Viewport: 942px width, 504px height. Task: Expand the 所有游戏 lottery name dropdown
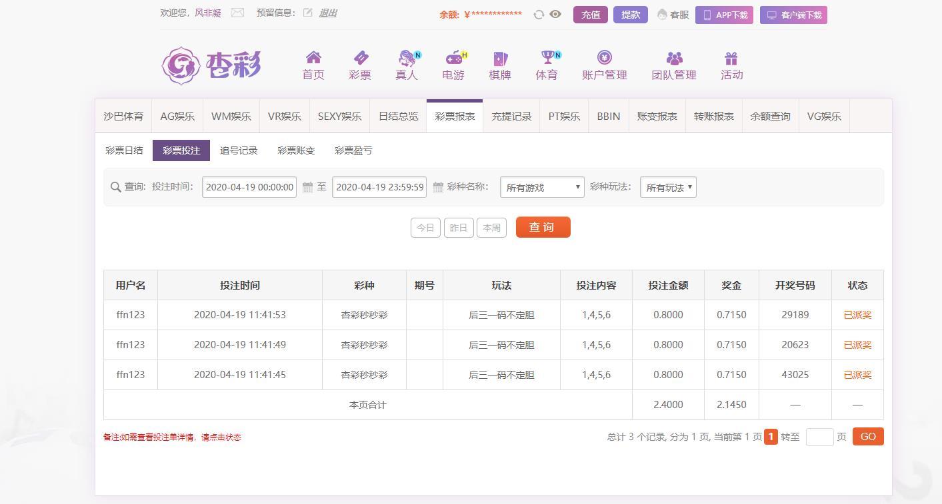coord(542,188)
